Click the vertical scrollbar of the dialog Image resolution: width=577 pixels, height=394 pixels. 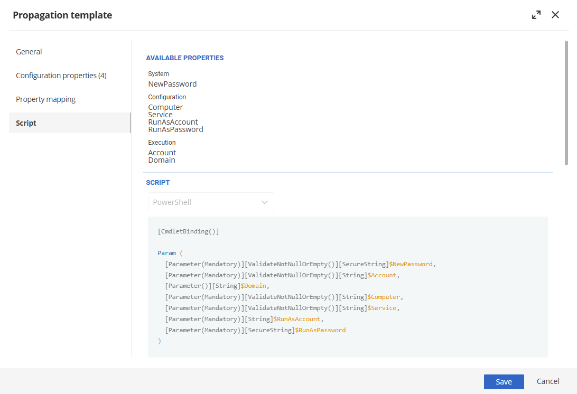tap(566, 103)
